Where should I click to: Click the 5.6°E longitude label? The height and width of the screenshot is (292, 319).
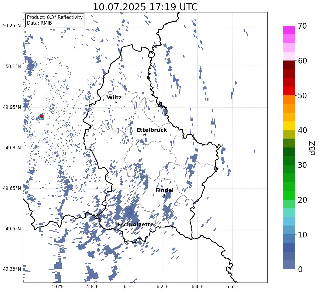[58, 287]
